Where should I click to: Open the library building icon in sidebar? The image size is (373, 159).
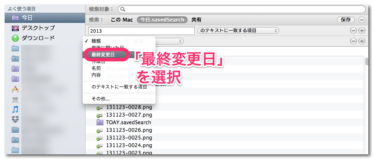coord(15,100)
